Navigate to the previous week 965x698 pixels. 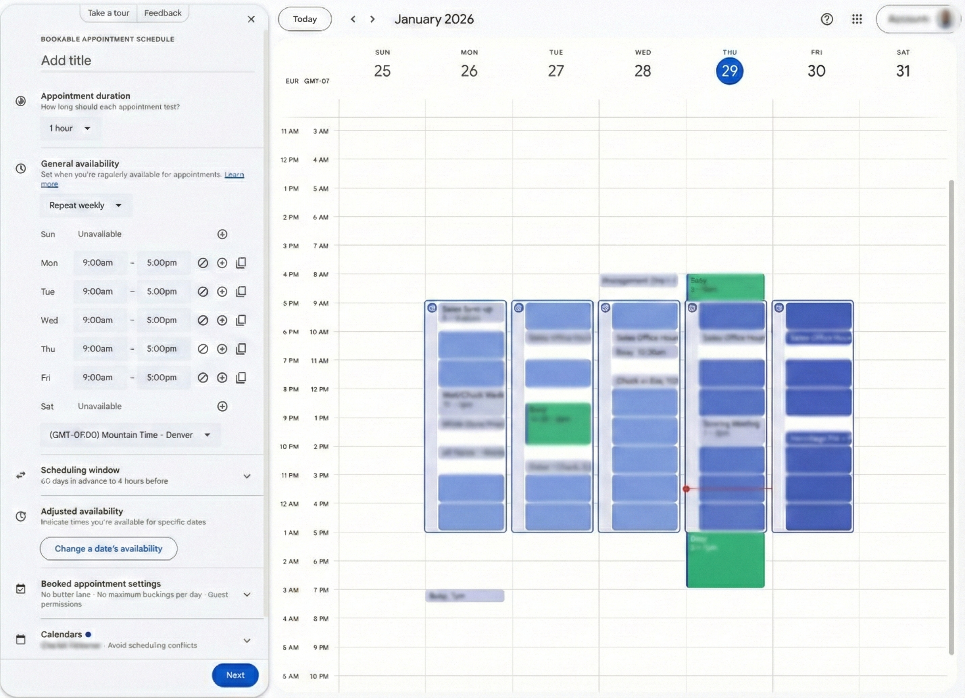(353, 19)
